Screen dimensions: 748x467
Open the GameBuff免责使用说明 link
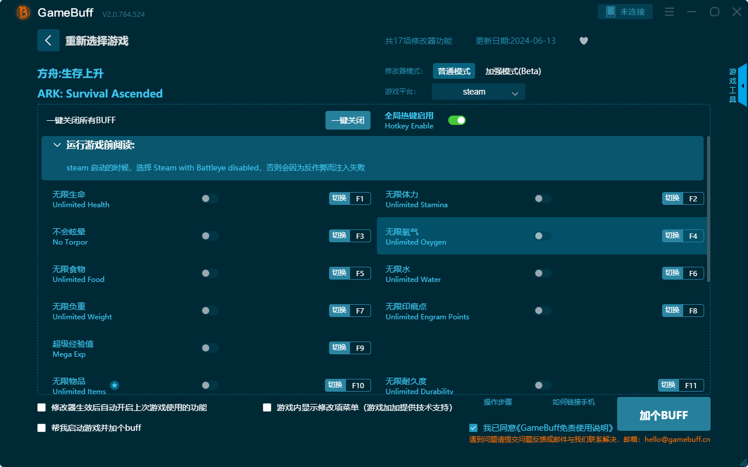pyautogui.click(x=566, y=428)
